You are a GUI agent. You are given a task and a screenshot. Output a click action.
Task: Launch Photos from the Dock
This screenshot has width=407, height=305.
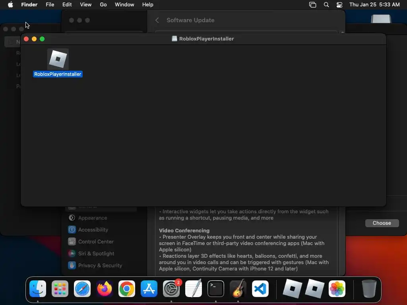point(337,289)
